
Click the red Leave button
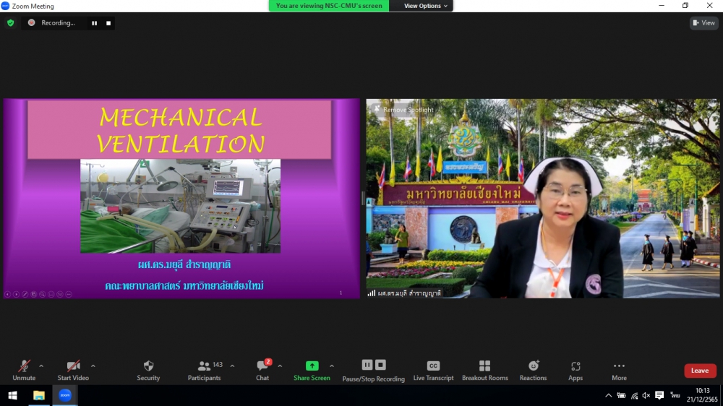coord(700,371)
